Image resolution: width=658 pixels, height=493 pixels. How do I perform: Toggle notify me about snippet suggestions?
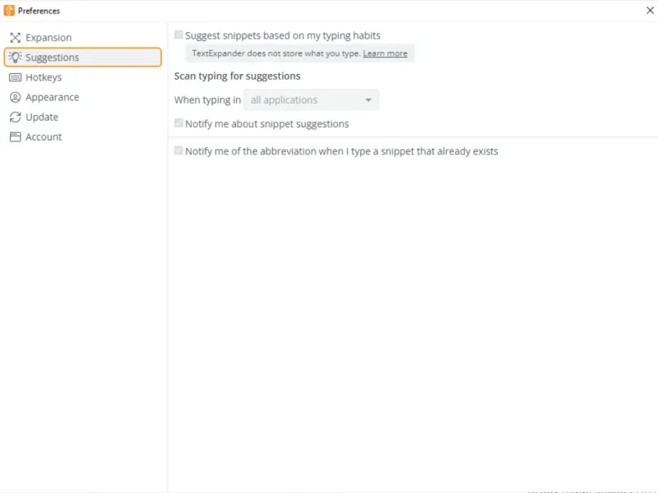click(x=178, y=123)
